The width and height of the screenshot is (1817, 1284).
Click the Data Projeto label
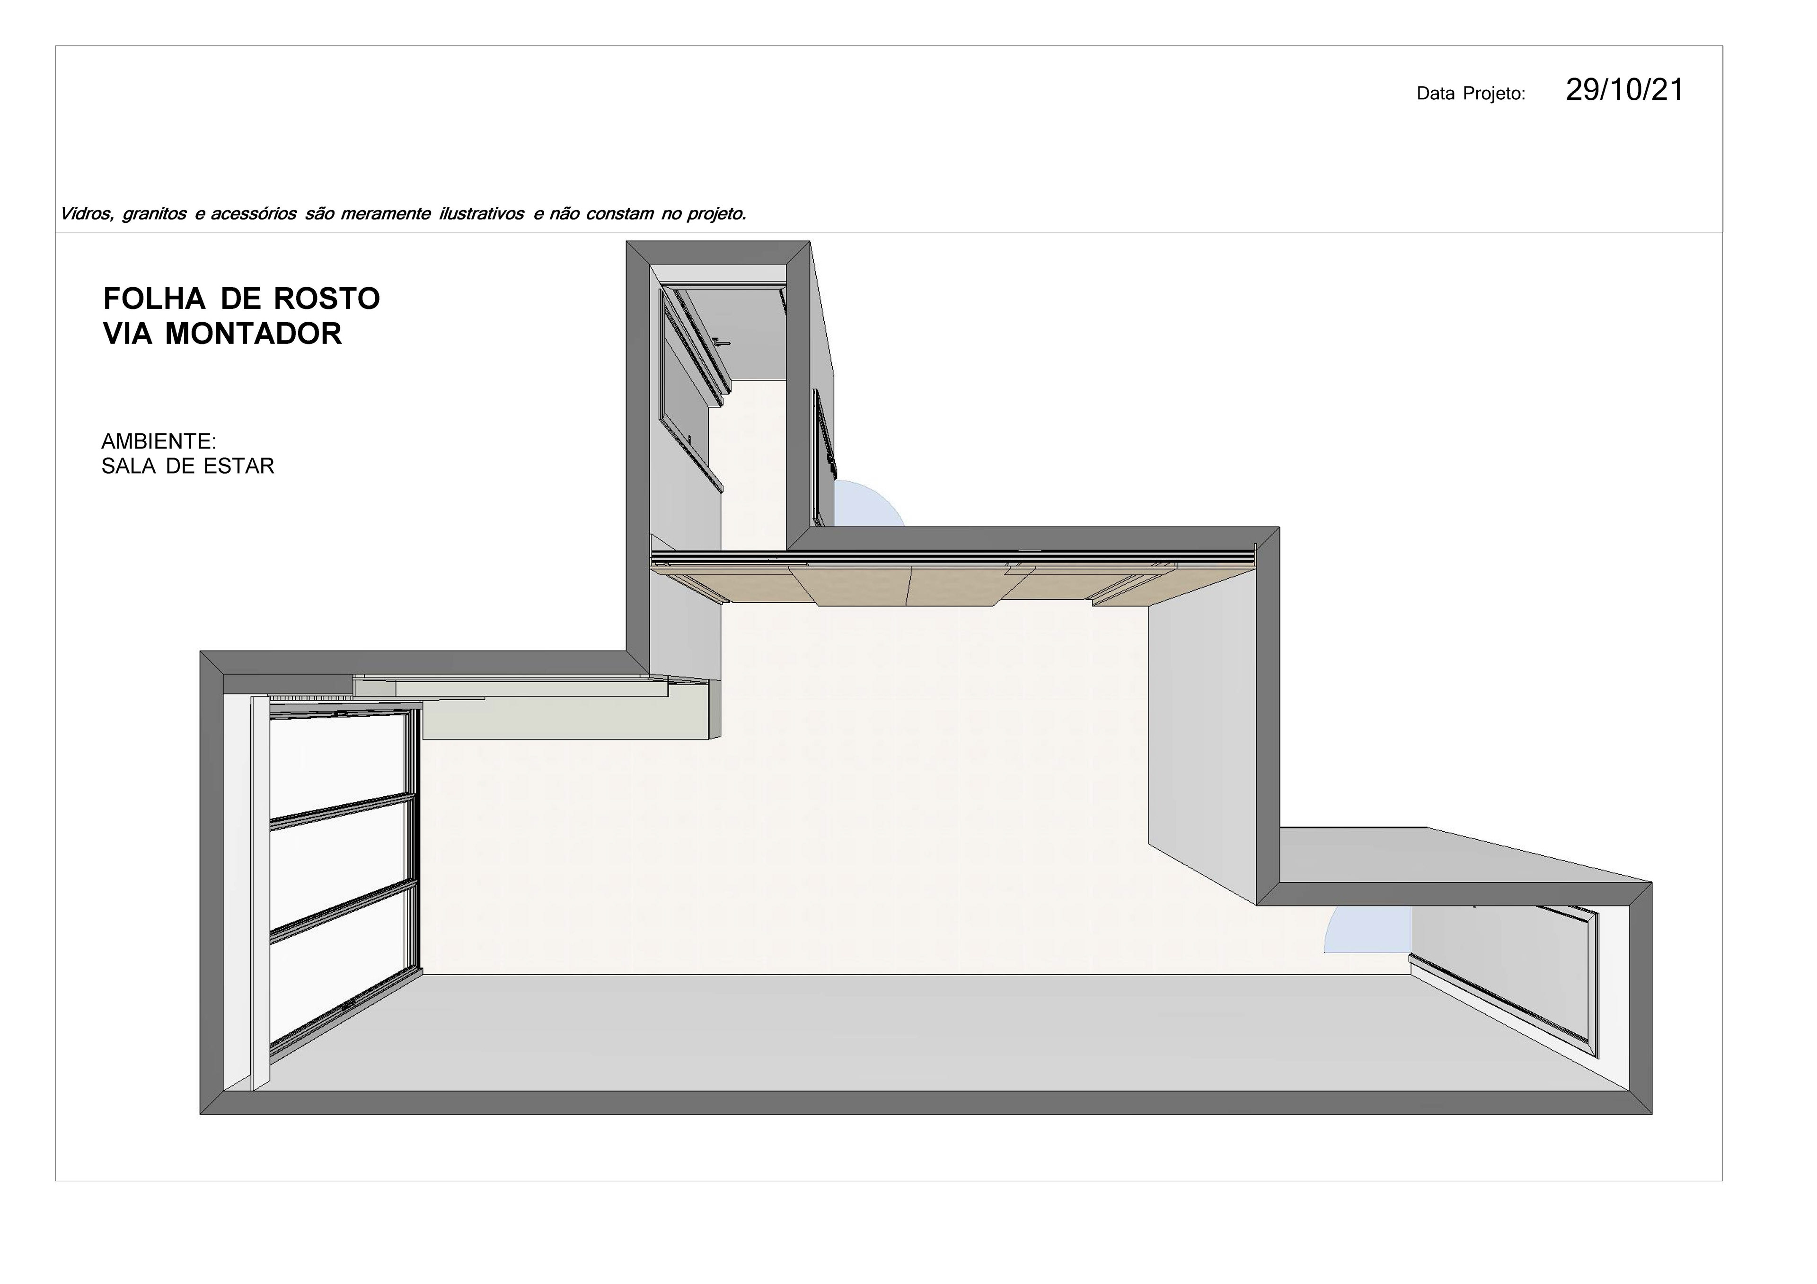tap(1470, 94)
